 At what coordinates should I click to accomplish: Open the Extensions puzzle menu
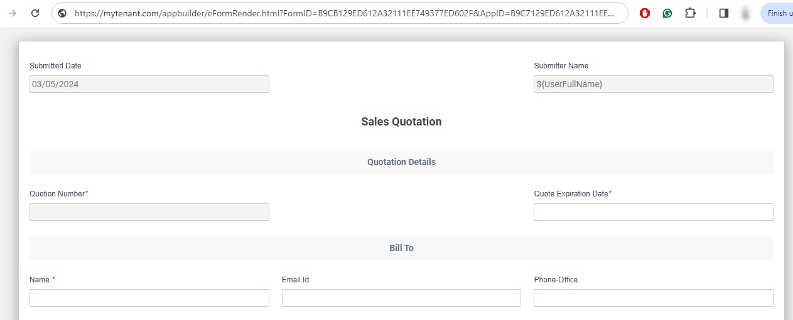[x=690, y=13]
